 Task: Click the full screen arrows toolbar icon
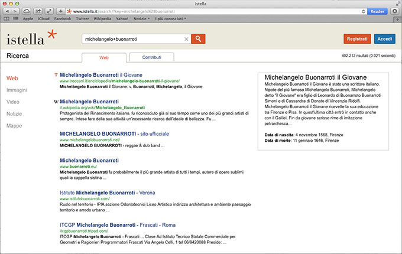[49, 11]
